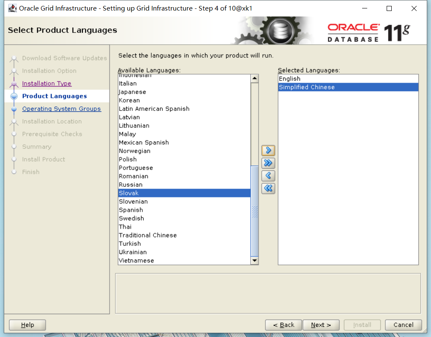Image resolution: width=431 pixels, height=337 pixels.
Task: Select Latvian in Available Languages
Action: pos(184,117)
